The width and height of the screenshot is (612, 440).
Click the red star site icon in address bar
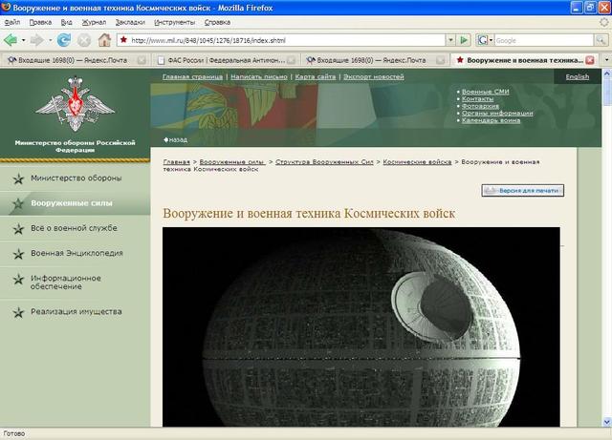123,40
